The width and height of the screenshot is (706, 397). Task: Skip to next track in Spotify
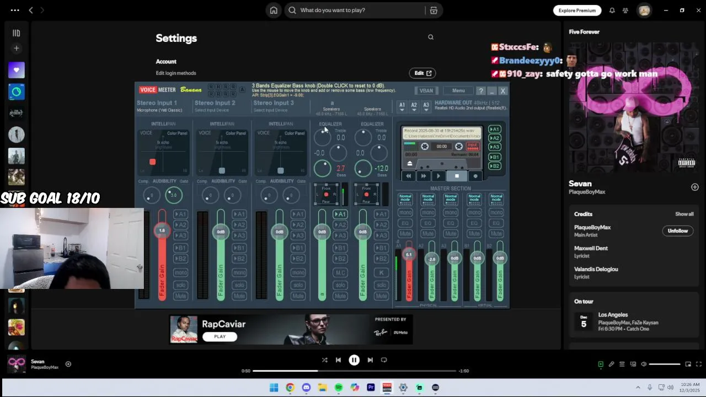point(370,360)
